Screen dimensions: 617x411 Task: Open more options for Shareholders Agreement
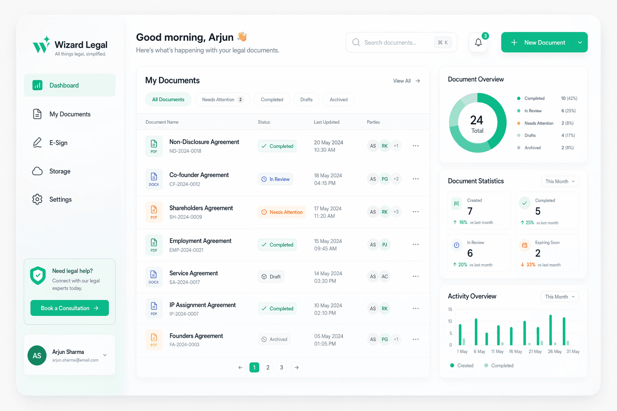click(416, 212)
